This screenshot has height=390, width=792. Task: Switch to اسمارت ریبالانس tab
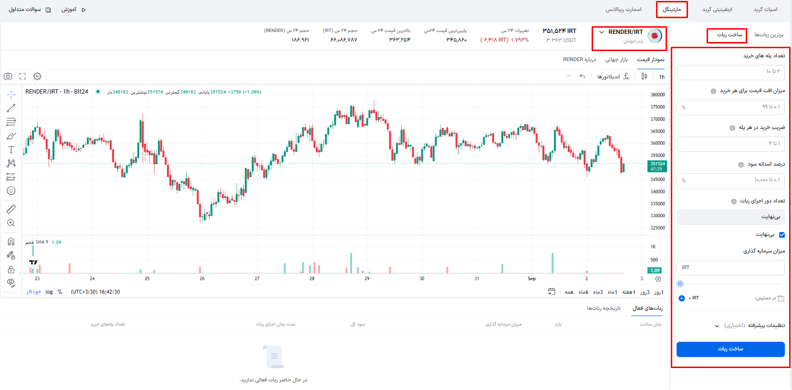tap(623, 10)
